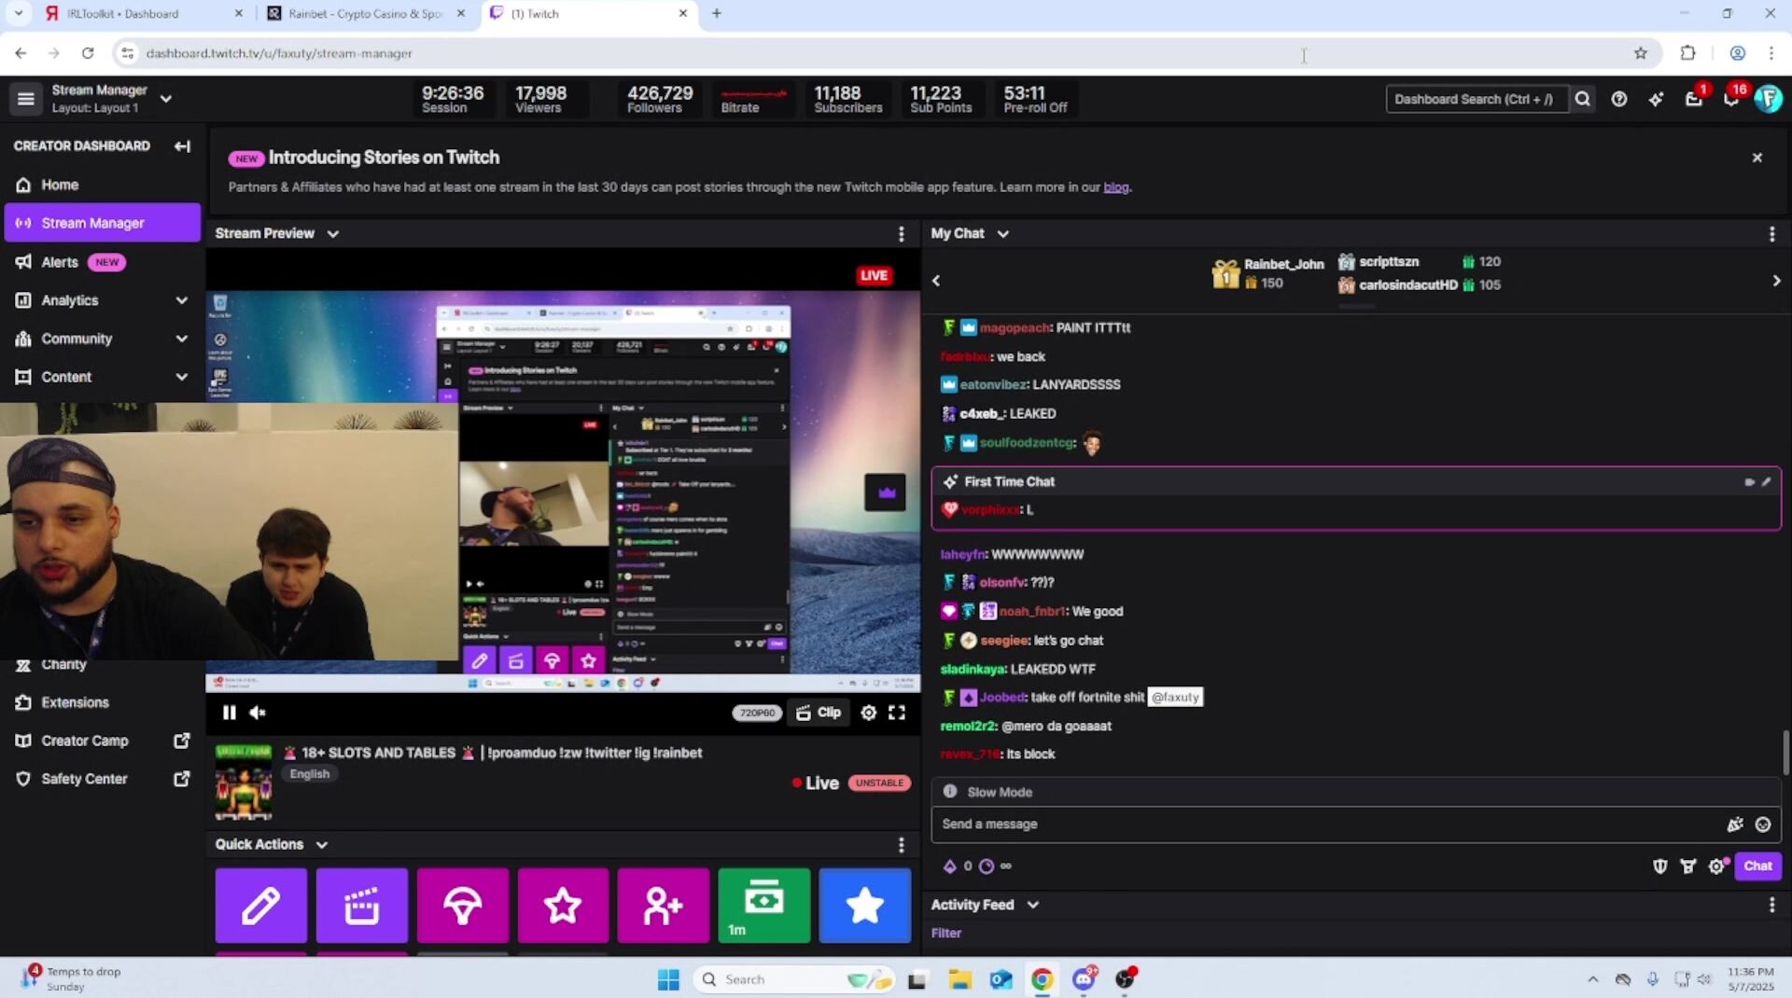
Task: Open the bits and channel points balance
Action: [x=977, y=866]
